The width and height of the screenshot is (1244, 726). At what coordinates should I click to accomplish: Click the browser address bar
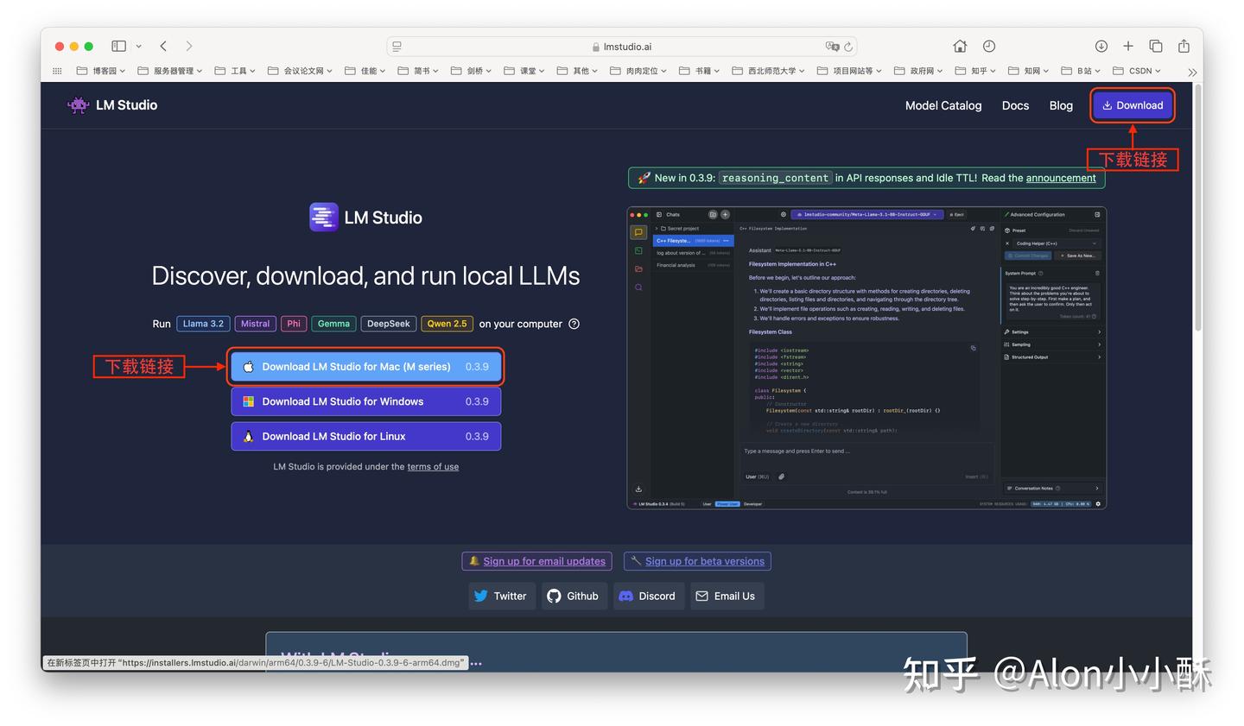click(622, 46)
